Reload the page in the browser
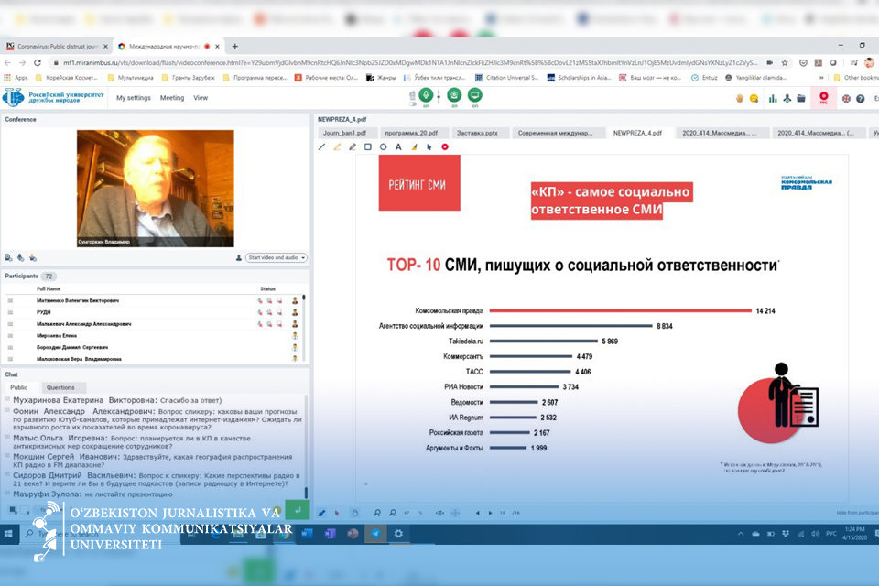This screenshot has width=879, height=586. (38, 63)
